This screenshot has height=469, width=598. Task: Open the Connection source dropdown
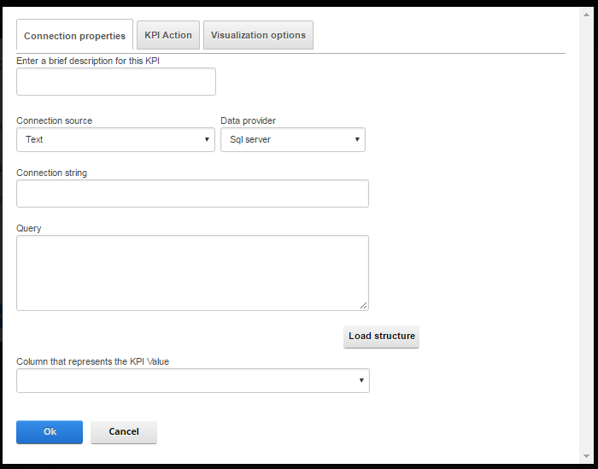click(x=115, y=139)
